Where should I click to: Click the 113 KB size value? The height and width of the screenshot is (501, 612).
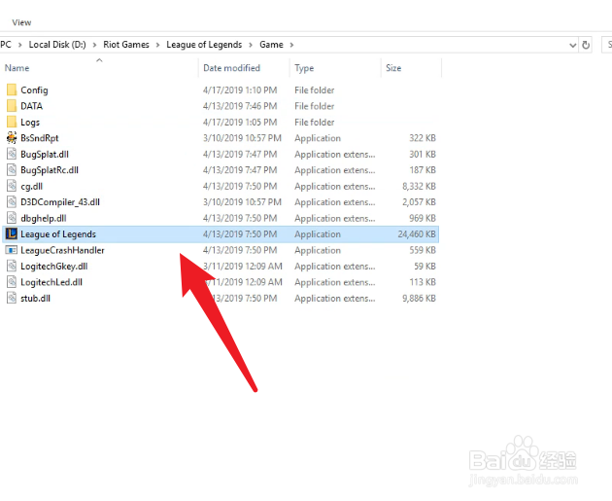423,282
